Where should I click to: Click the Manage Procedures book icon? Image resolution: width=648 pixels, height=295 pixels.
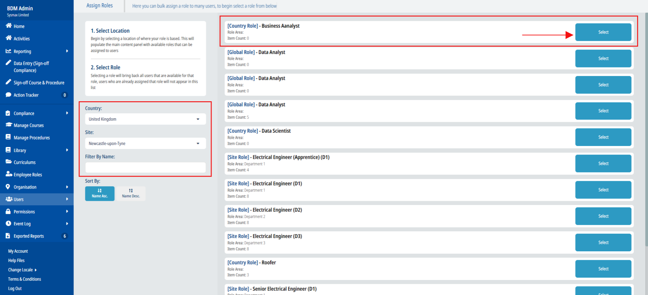coord(8,137)
